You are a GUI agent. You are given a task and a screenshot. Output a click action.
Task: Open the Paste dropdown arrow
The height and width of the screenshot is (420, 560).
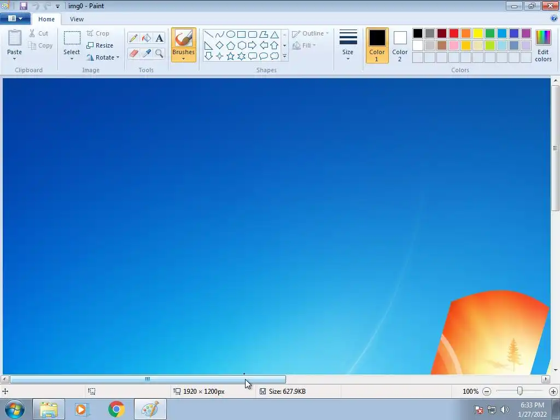tap(14, 59)
